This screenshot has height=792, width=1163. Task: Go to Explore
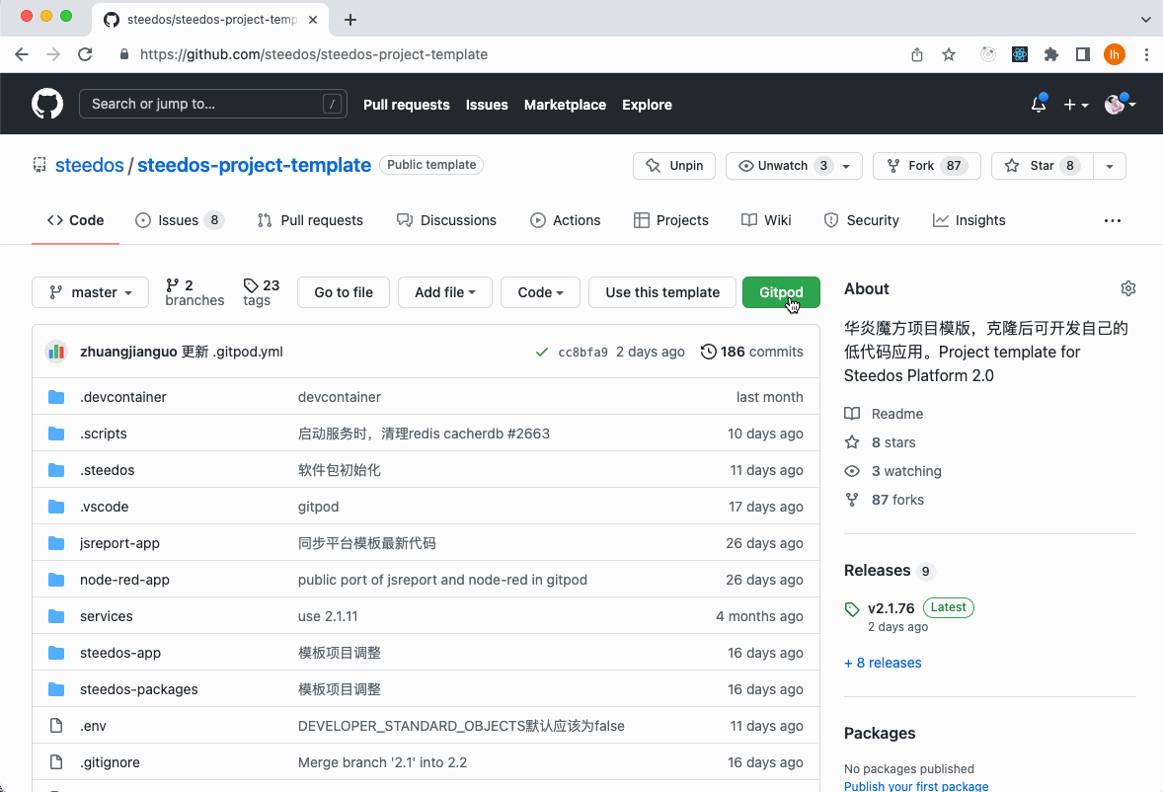[647, 105]
